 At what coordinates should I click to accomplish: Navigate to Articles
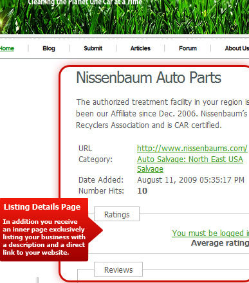140,48
